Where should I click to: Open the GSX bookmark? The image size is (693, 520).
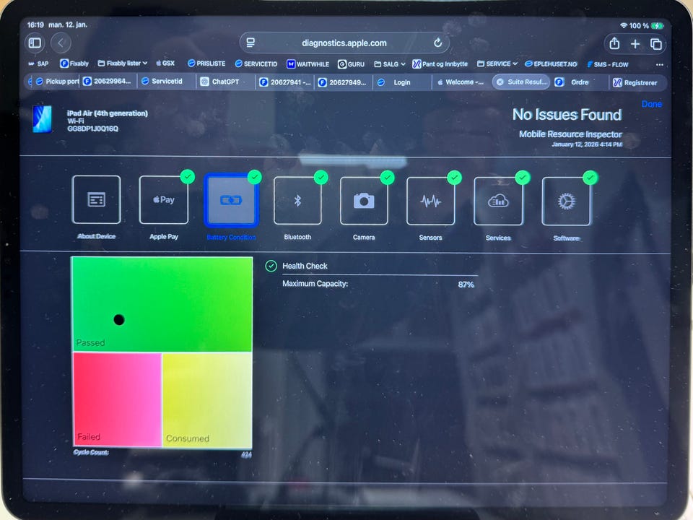165,64
